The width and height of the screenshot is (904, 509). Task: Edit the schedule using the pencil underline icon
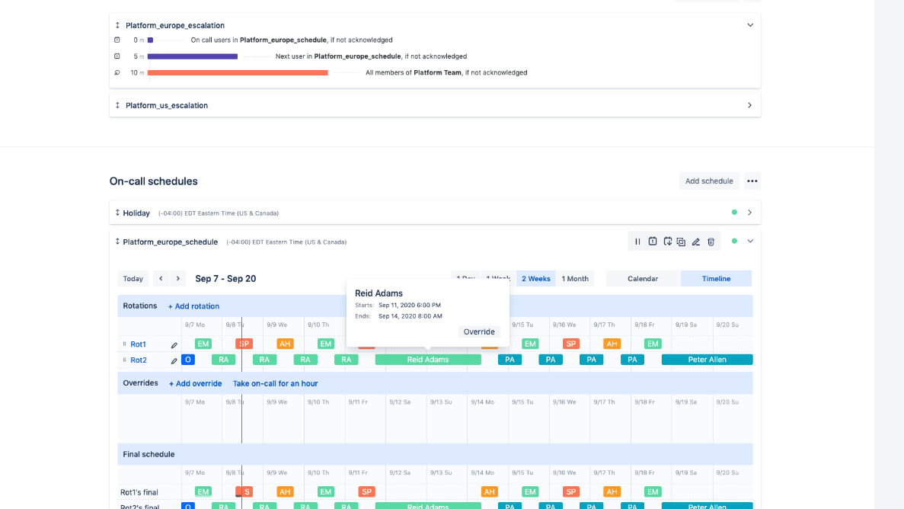click(x=695, y=242)
